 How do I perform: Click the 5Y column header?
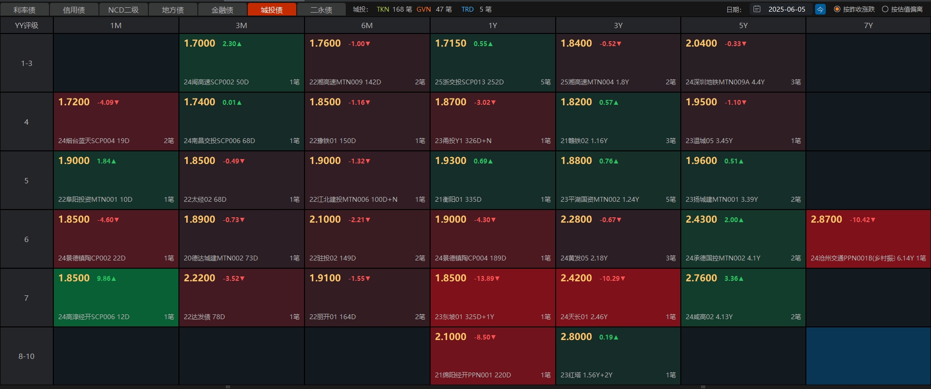[x=743, y=25]
